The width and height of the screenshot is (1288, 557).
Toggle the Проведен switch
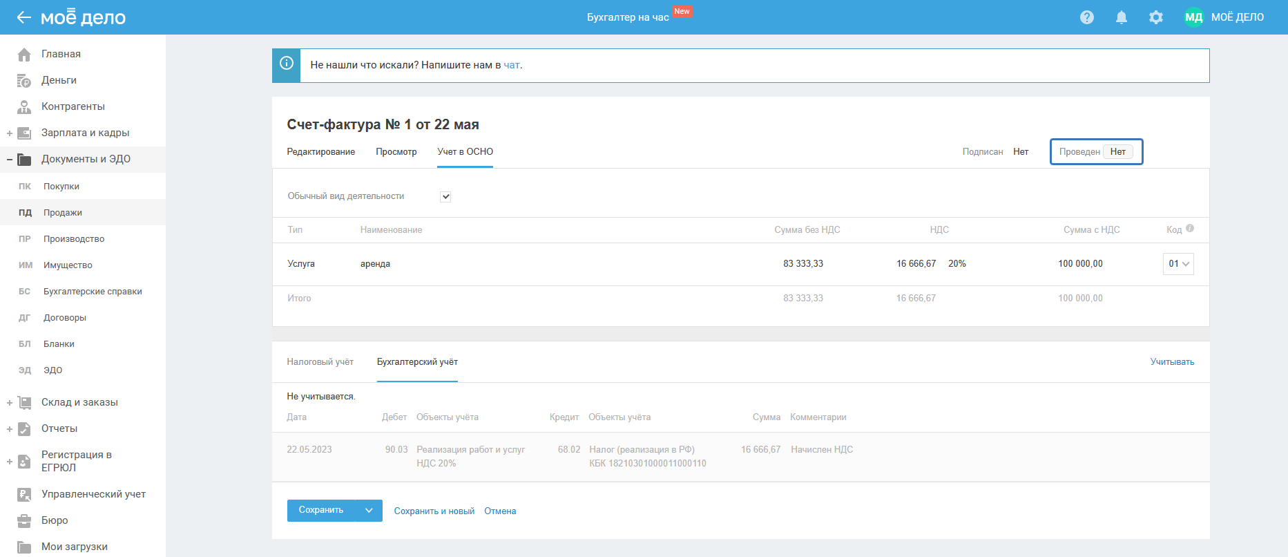tap(1117, 152)
